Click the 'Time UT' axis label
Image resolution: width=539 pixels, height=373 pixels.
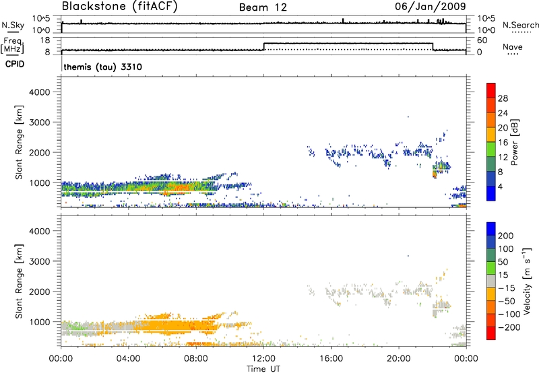point(263,369)
